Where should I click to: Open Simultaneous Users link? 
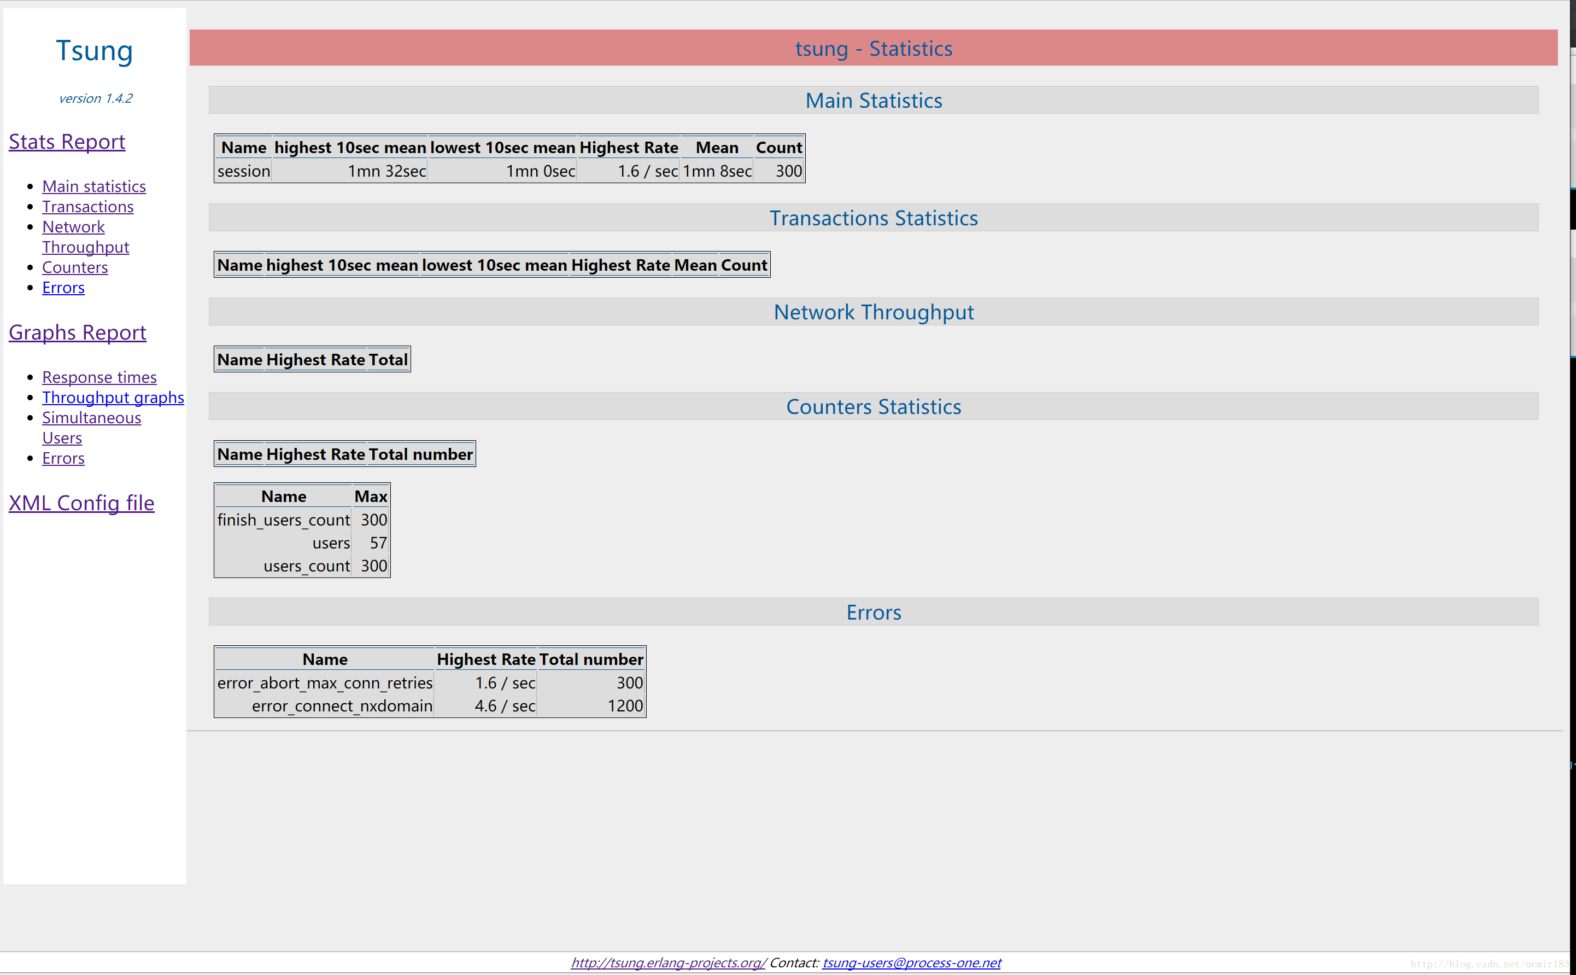point(91,428)
